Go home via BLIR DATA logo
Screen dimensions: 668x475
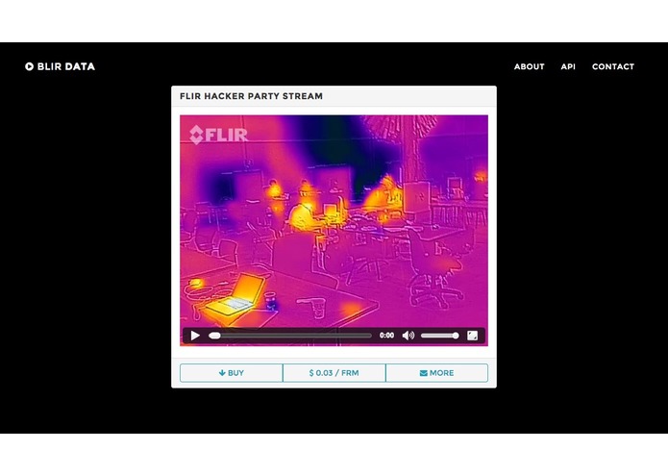pyautogui.click(x=60, y=66)
